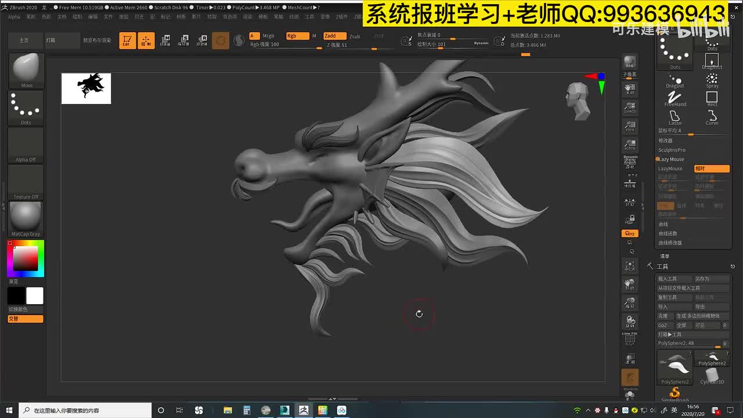
Task: Click the Line Fill PolyF icon
Action: (x=629, y=339)
